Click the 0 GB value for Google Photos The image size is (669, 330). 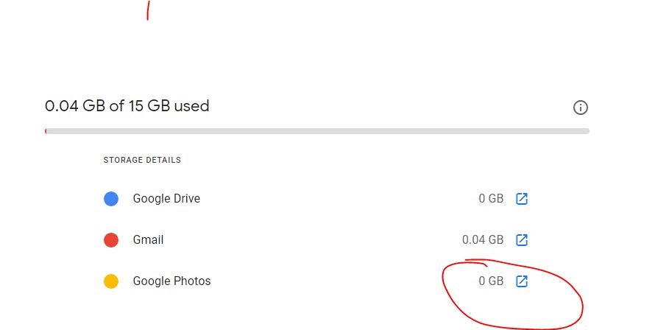(x=491, y=281)
